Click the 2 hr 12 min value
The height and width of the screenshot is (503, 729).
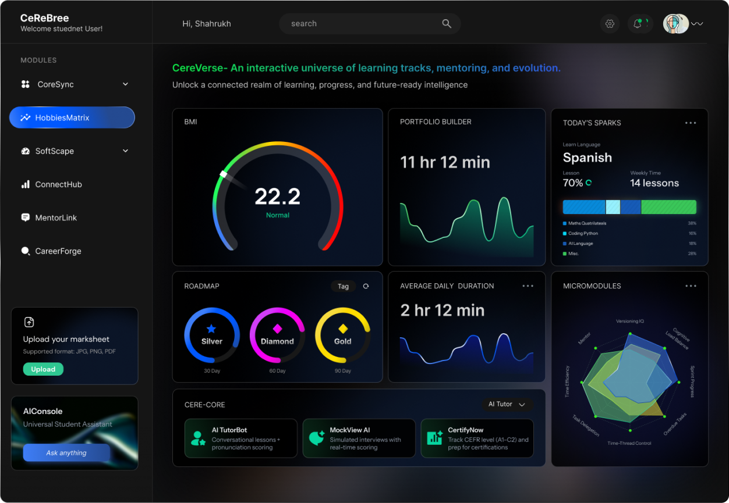point(443,311)
